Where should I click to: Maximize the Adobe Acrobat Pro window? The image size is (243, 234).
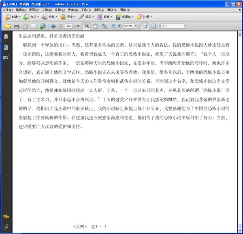coord(233,4)
